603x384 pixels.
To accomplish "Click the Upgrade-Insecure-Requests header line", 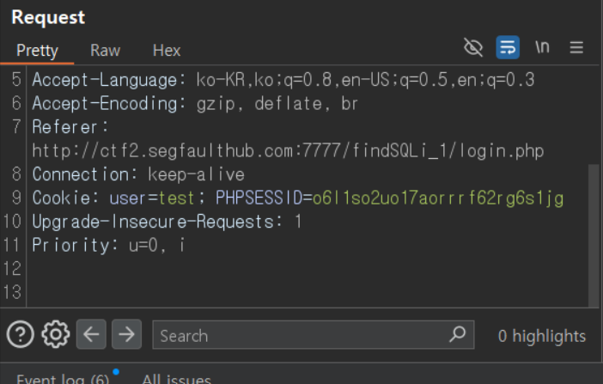I will [167, 222].
